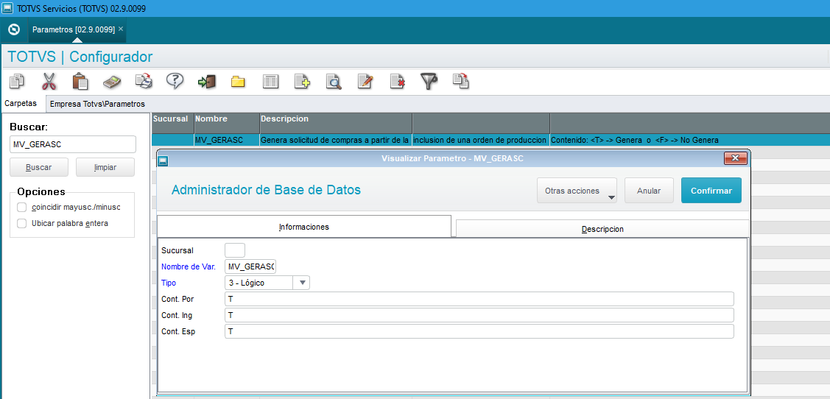Click the print documents icon
The image size is (830, 399).
pyautogui.click(x=144, y=82)
